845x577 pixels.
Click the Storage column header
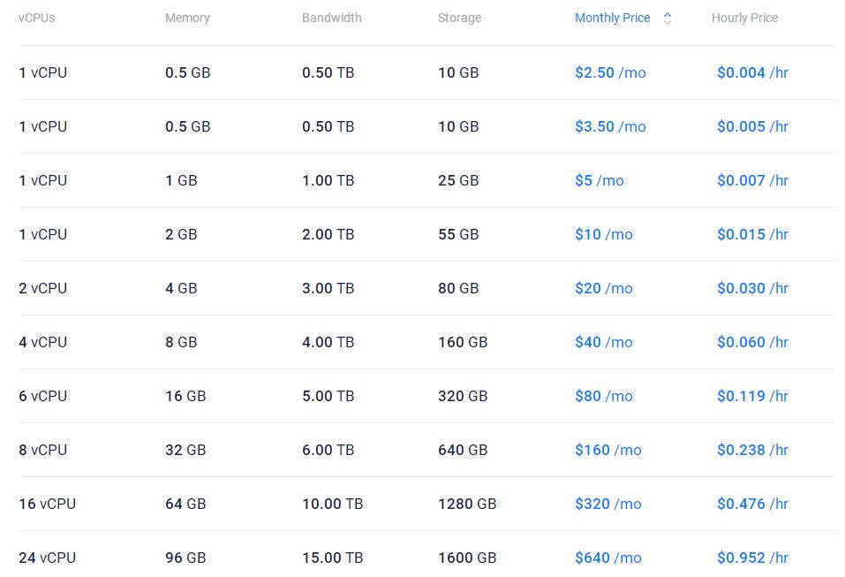(459, 19)
